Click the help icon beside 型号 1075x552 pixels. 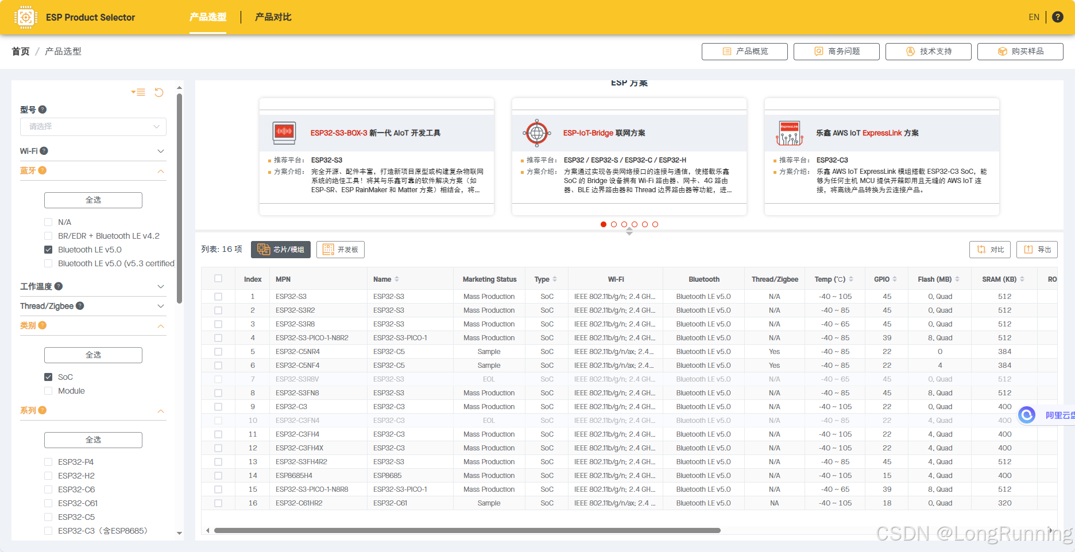[42, 110]
